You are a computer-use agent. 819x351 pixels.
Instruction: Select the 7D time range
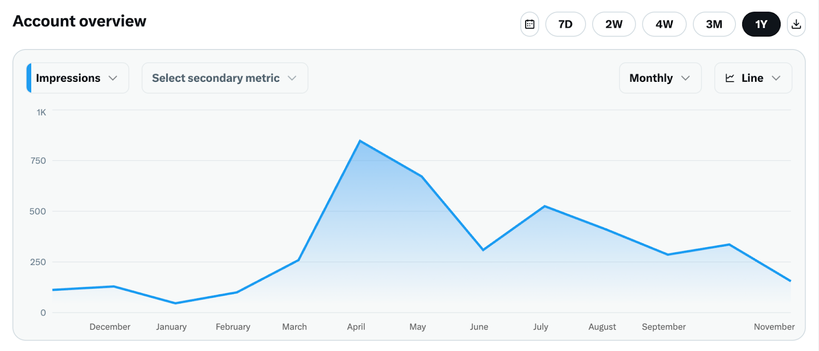[566, 24]
